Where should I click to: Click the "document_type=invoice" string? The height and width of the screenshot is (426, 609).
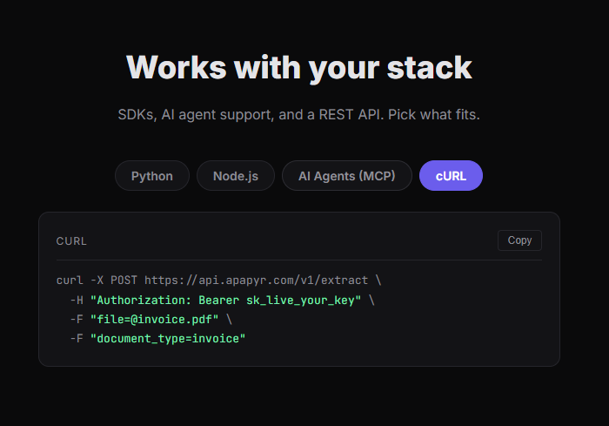coord(168,339)
